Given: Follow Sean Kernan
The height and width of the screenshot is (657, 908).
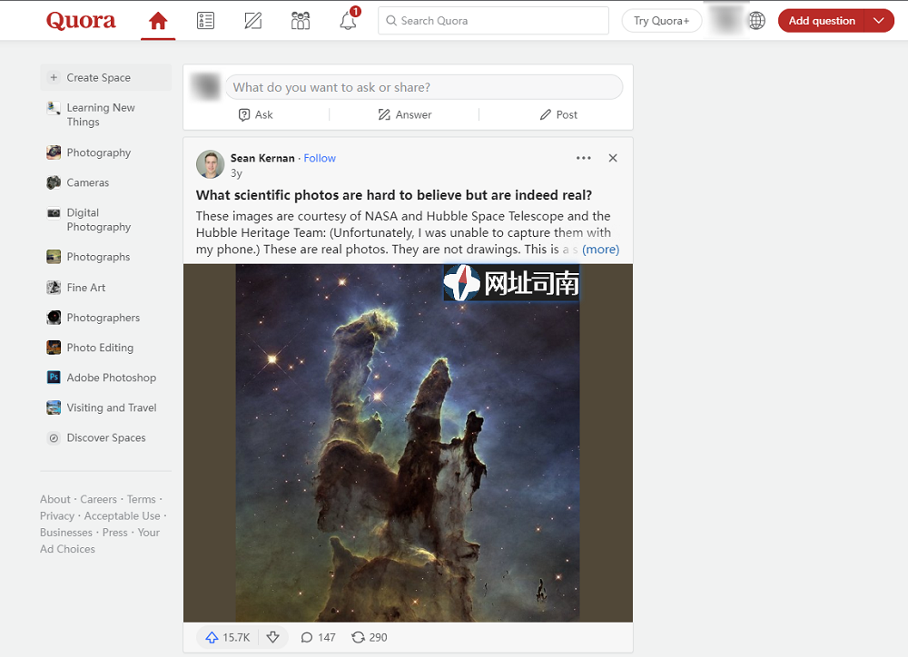Looking at the screenshot, I should (320, 158).
